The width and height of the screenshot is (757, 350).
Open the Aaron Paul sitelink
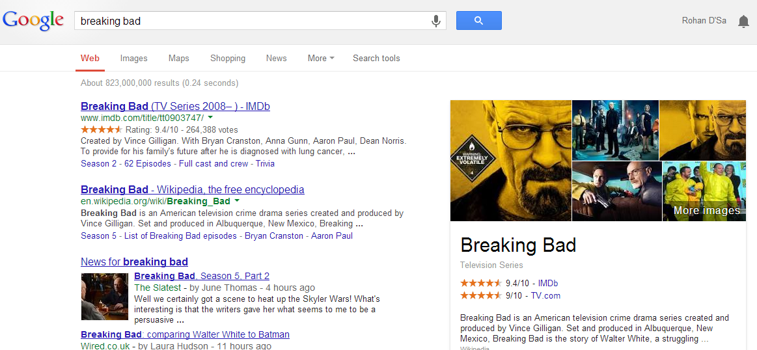pyautogui.click(x=332, y=236)
